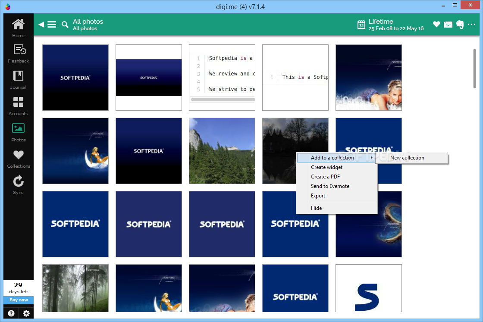Screen dimensions: 483x322
Task: Click the digi.me logo in title bar
Action: coord(8,6)
